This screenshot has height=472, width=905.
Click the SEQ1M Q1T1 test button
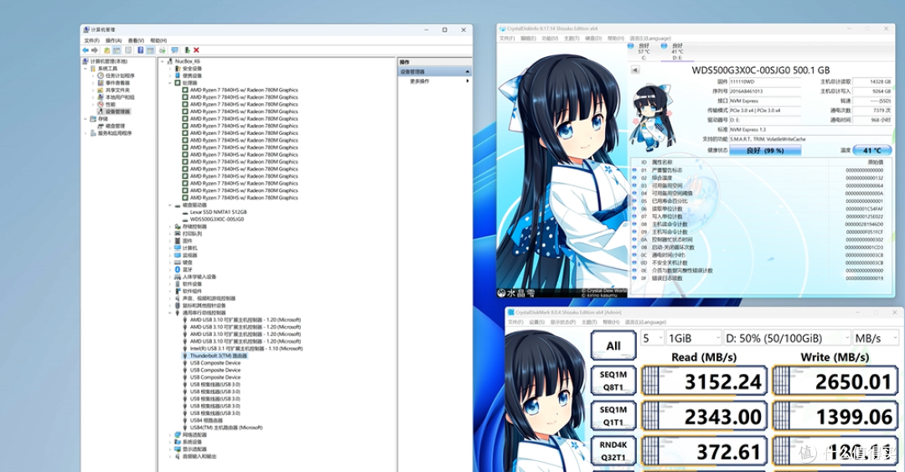(613, 416)
